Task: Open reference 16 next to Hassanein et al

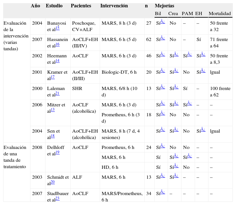Action: [x=57, y=45]
